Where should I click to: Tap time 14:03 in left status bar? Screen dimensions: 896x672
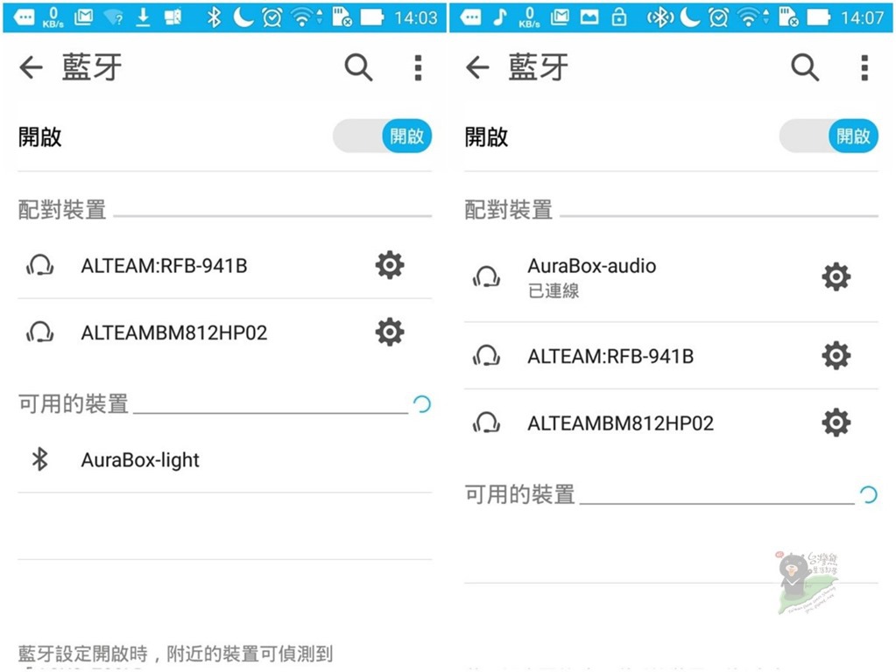pos(415,17)
